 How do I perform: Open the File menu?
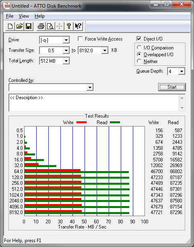(10, 16)
